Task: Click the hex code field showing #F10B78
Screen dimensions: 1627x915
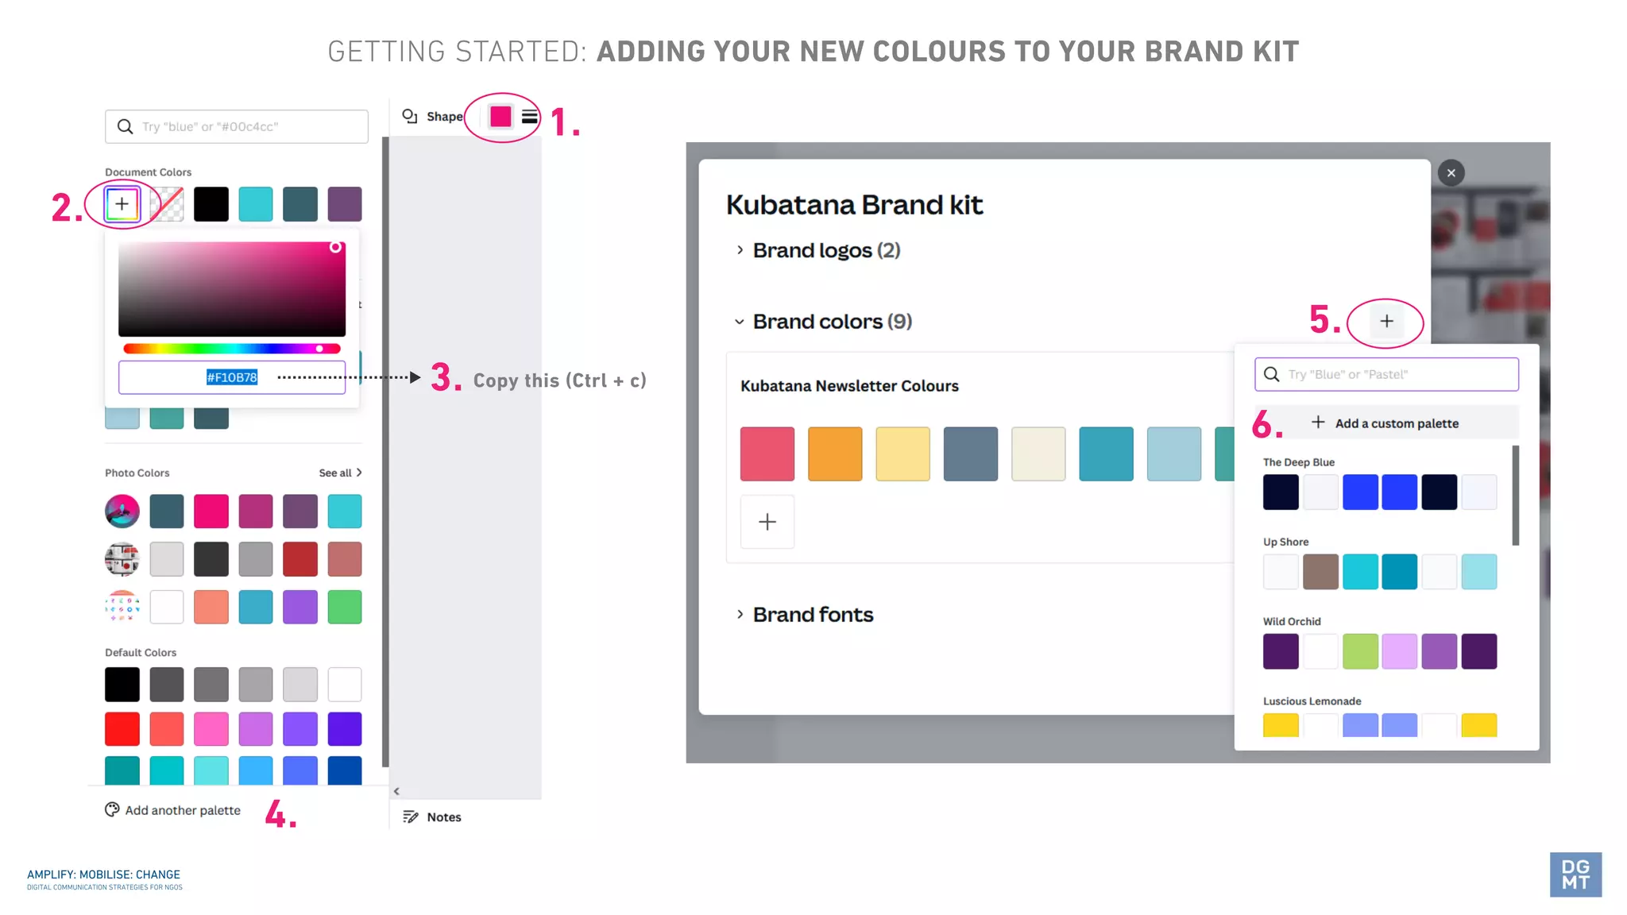Action: point(232,377)
